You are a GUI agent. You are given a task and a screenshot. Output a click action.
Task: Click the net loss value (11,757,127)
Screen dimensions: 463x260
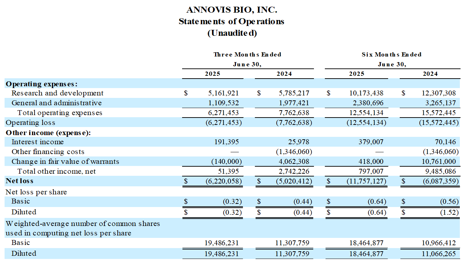[366, 181]
